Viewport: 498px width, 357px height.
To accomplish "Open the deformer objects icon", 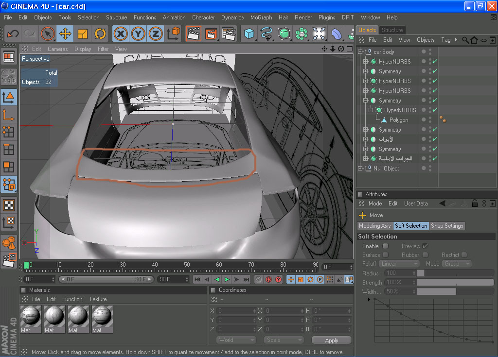I will click(x=337, y=34).
